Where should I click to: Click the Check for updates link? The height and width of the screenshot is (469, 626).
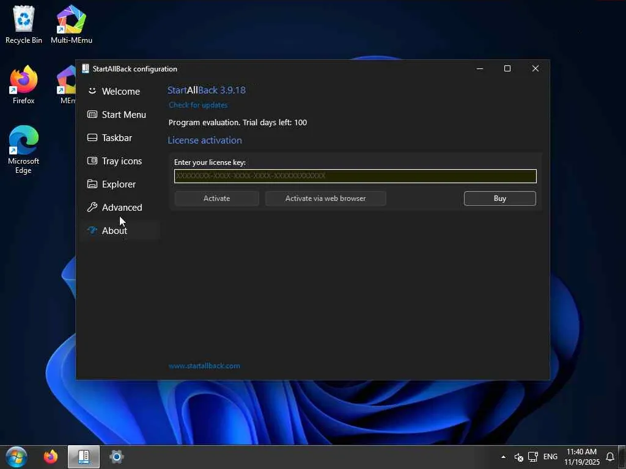click(198, 105)
